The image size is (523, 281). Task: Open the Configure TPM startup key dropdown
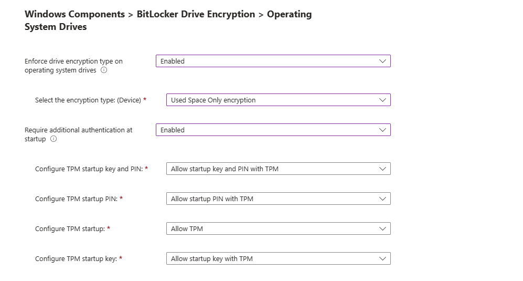[278, 258]
